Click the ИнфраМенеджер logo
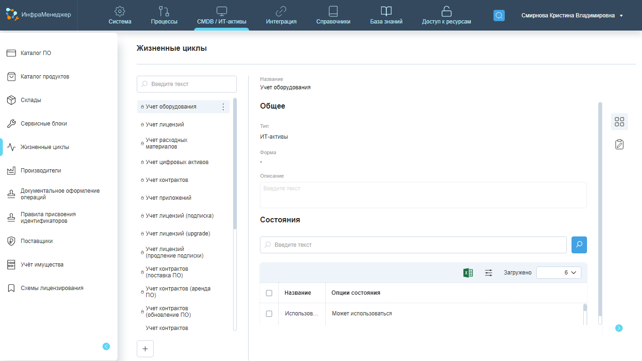This screenshot has width=642, height=361. click(39, 15)
